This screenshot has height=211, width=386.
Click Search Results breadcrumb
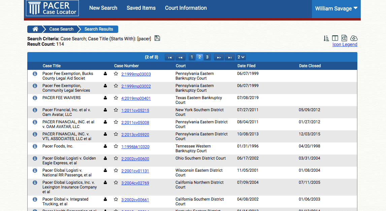(x=99, y=29)
